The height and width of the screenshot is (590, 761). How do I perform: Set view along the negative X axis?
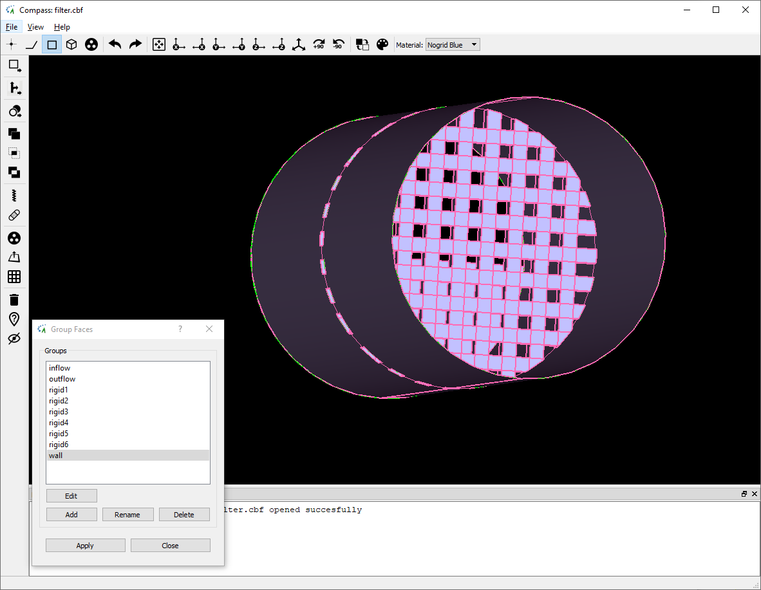pyautogui.click(x=199, y=44)
